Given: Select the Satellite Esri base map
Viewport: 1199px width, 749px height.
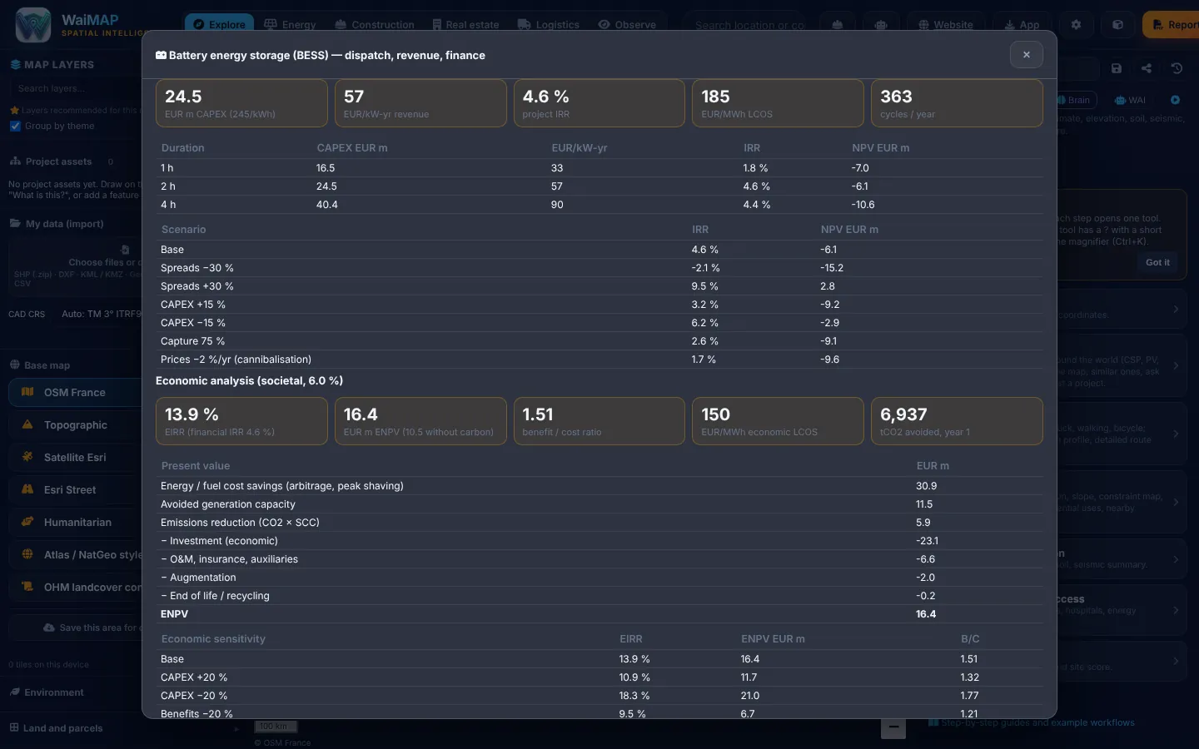Looking at the screenshot, I should [76, 457].
